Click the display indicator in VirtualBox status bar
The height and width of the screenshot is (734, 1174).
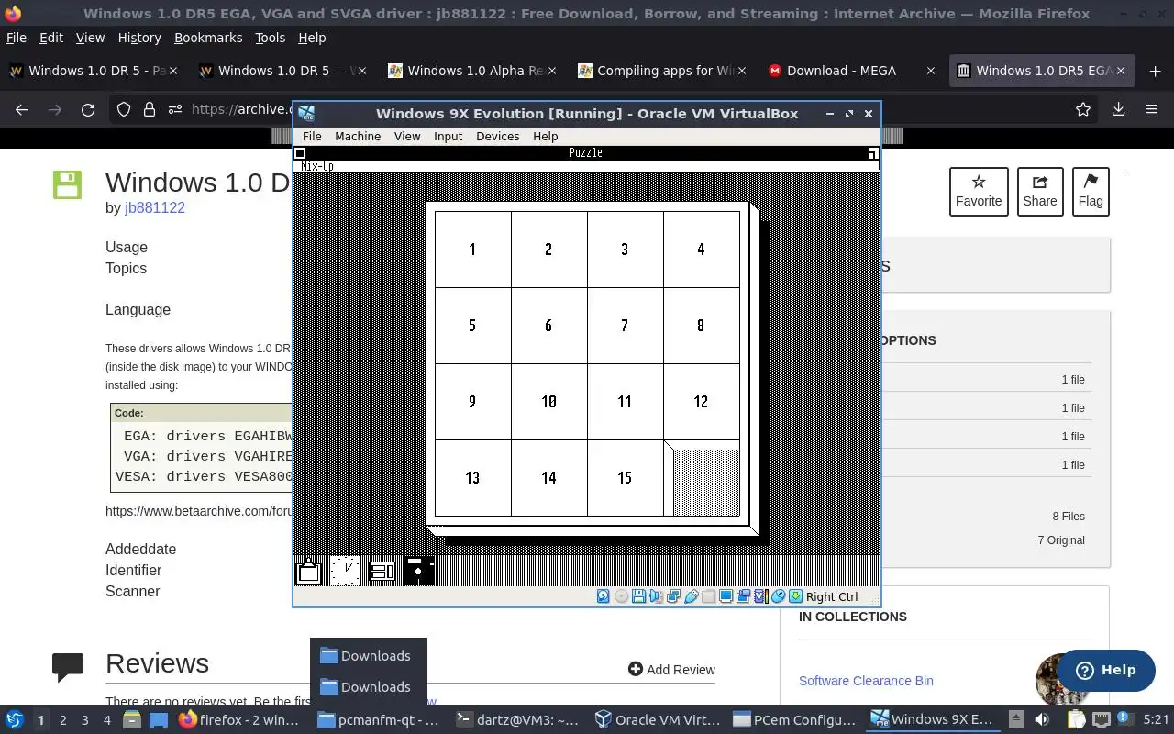click(725, 596)
